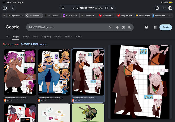The width and height of the screenshot is (175, 122).
Task: Focus the Google search input field
Action: click(68, 27)
